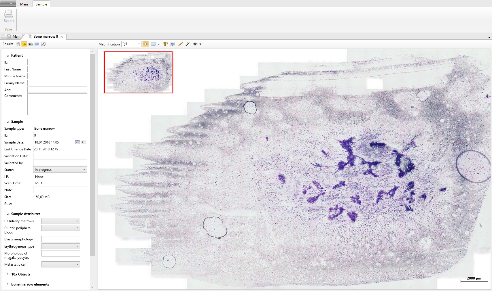Click the Report print button
The width and height of the screenshot is (492, 291).
click(x=9, y=16)
